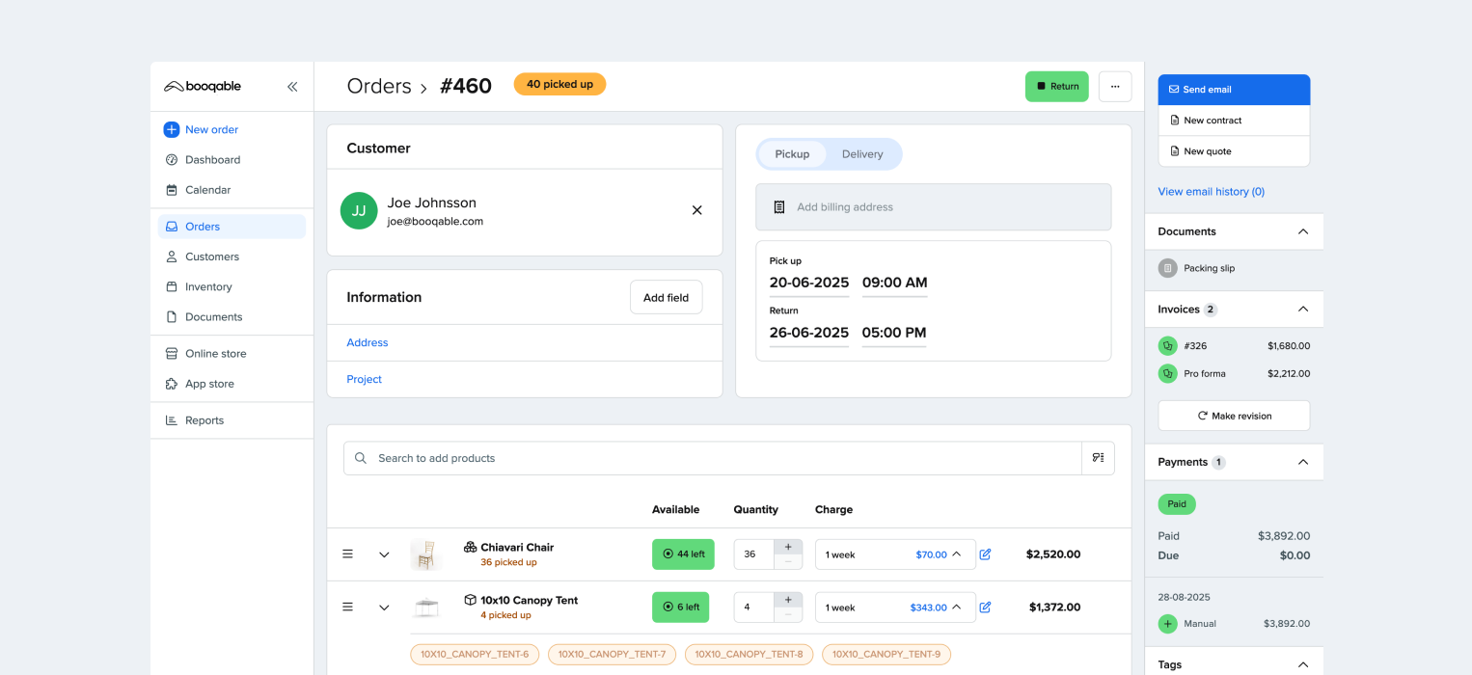Edit the Canopy Tent charge with pencil icon

coord(985,607)
